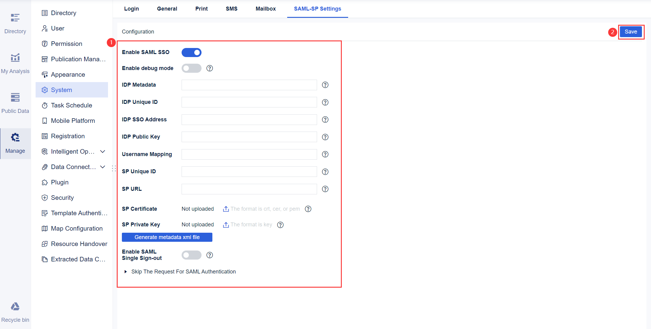This screenshot has height=329, width=651.
Task: Open the Login settings tab
Action: [x=131, y=9]
